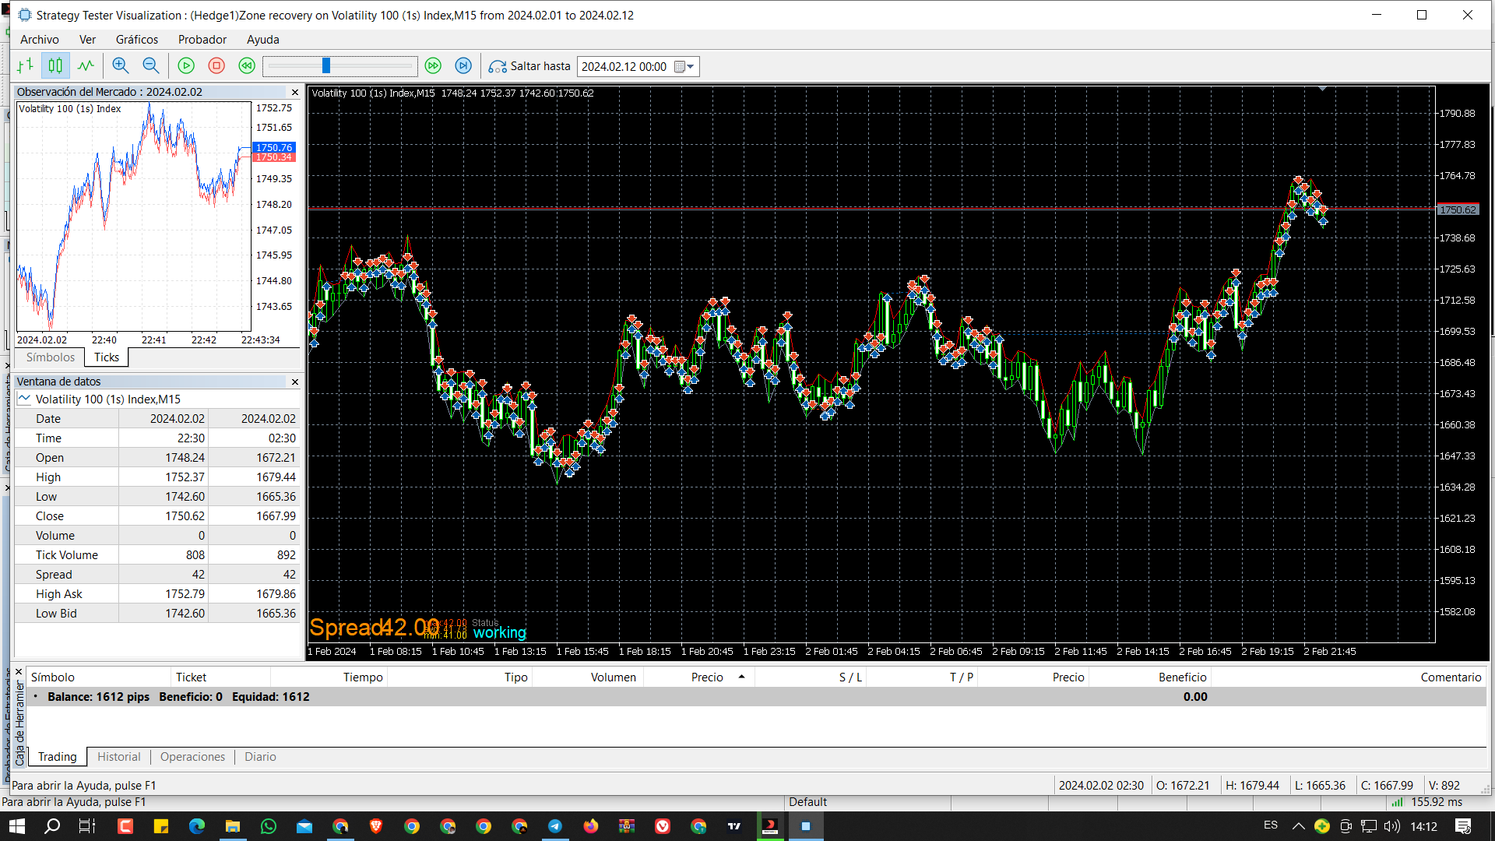Open the Operaciones tab
The width and height of the screenshot is (1495, 841).
[193, 757]
